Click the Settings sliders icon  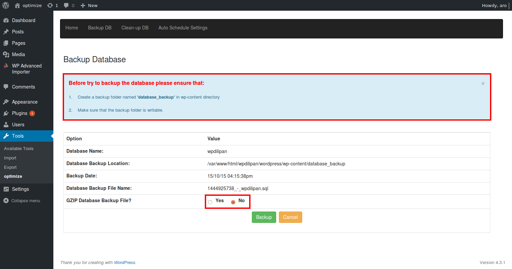pyautogui.click(x=6, y=189)
